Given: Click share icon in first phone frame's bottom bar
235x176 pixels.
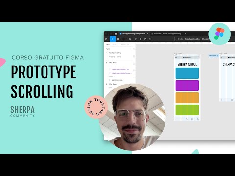Looking at the screenshot, I should tap(187, 119).
